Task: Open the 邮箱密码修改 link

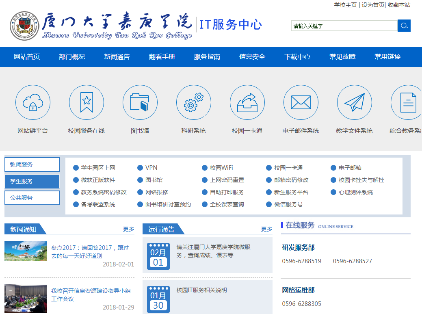Action: coord(291,180)
